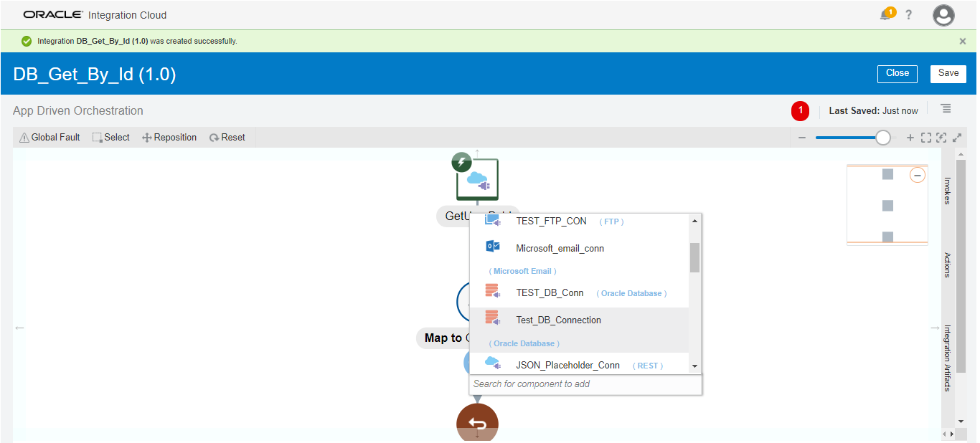Click the home trigger zoom icon
The width and height of the screenshot is (980, 443).
coord(941,138)
